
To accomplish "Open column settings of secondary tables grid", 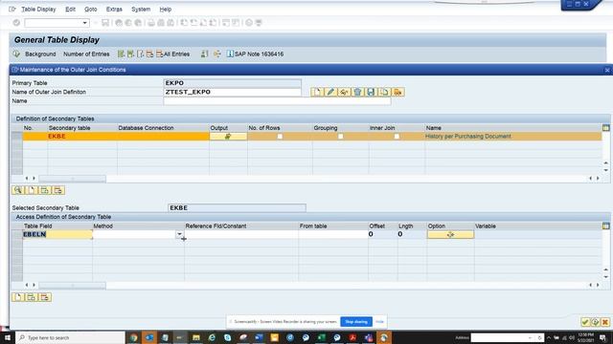I will click(606, 128).
